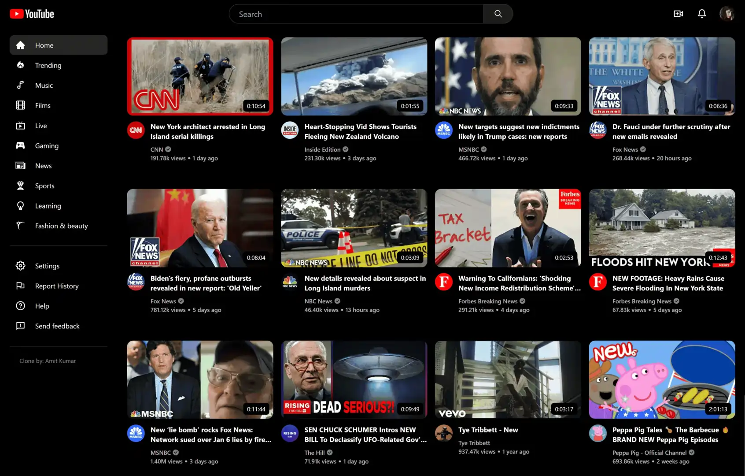Click the Live TV icon
This screenshot has width=745, height=476.
pyautogui.click(x=20, y=126)
